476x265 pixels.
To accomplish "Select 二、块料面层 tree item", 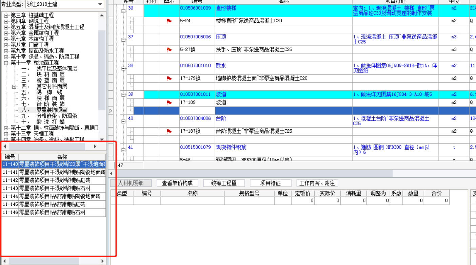I will click(43, 74).
